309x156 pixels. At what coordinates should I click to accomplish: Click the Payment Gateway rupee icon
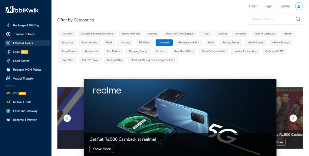coord(8,111)
